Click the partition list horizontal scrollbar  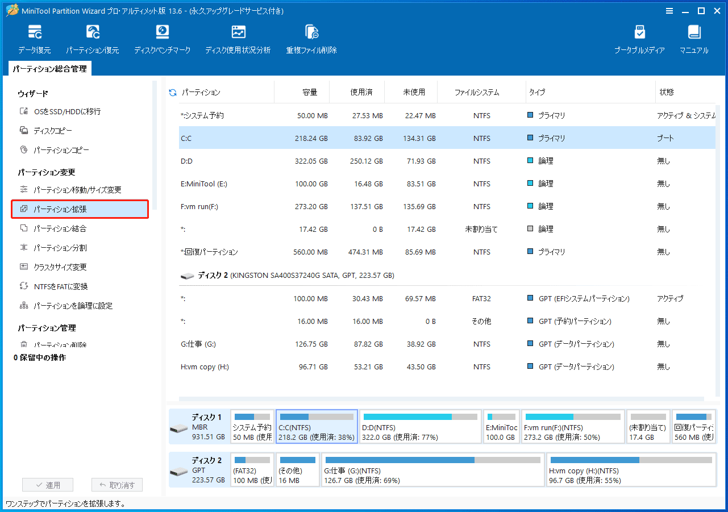coord(441,399)
